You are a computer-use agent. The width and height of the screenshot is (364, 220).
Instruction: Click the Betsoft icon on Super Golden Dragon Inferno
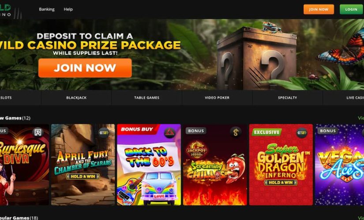pyautogui.click(x=301, y=133)
